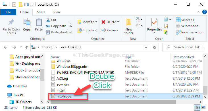
Task: Sort by the Name column header
Action: pyautogui.click(x=55, y=57)
